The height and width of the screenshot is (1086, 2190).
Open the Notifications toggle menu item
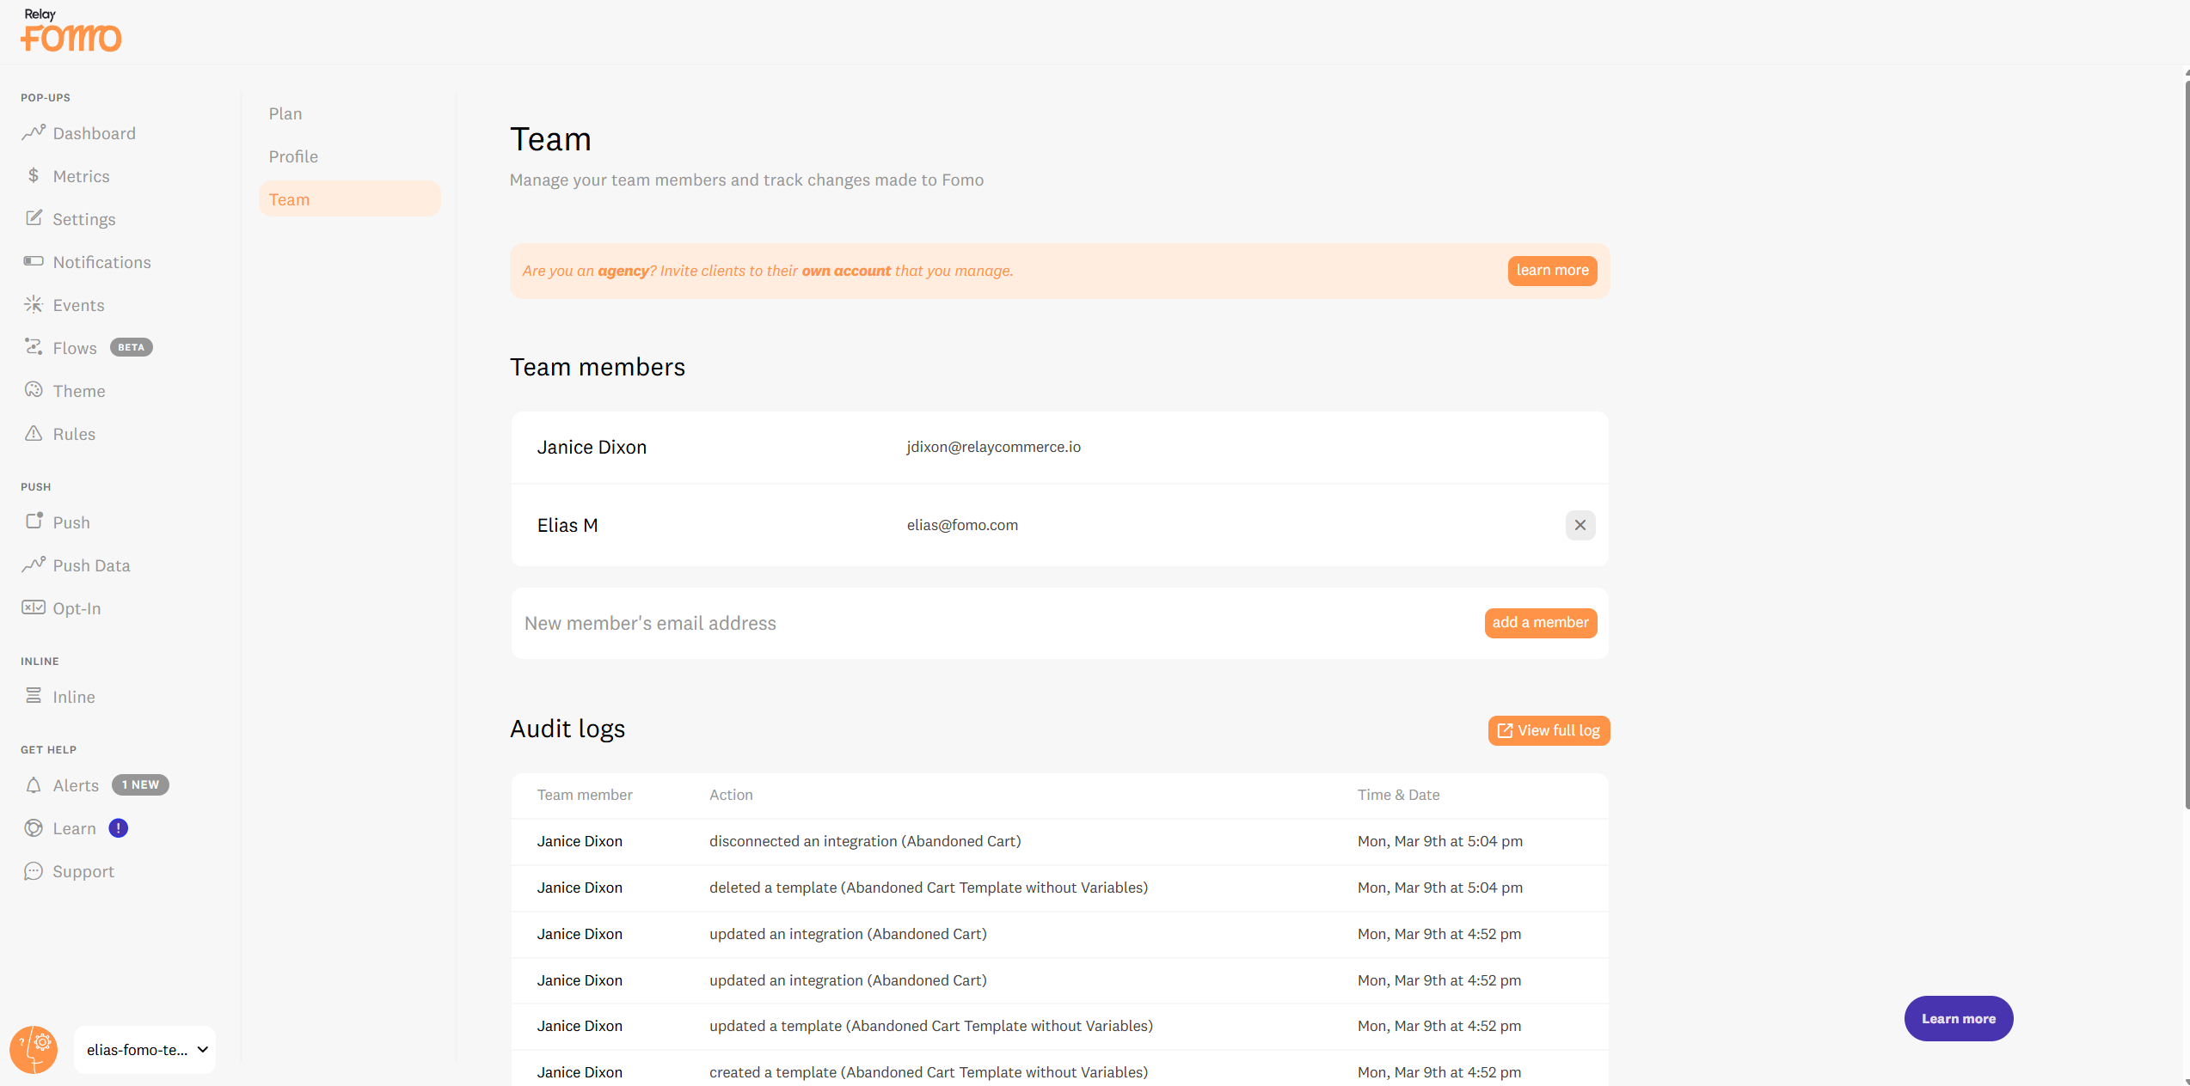[x=101, y=262]
